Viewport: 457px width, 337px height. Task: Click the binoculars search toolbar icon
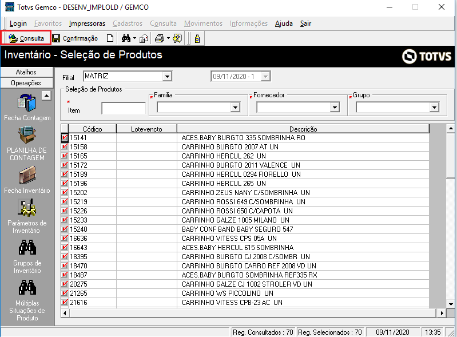tap(126, 38)
